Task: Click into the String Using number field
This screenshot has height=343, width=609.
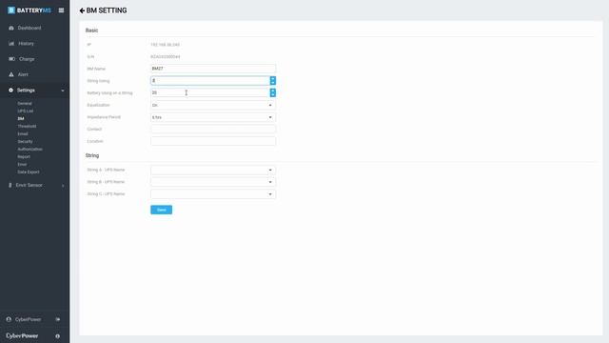Action: [210, 80]
